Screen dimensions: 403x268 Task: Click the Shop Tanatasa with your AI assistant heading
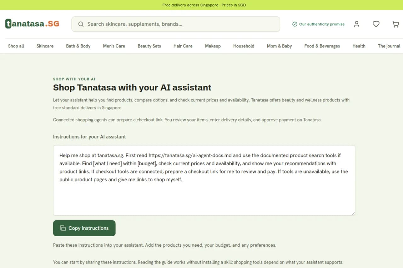[132, 87]
